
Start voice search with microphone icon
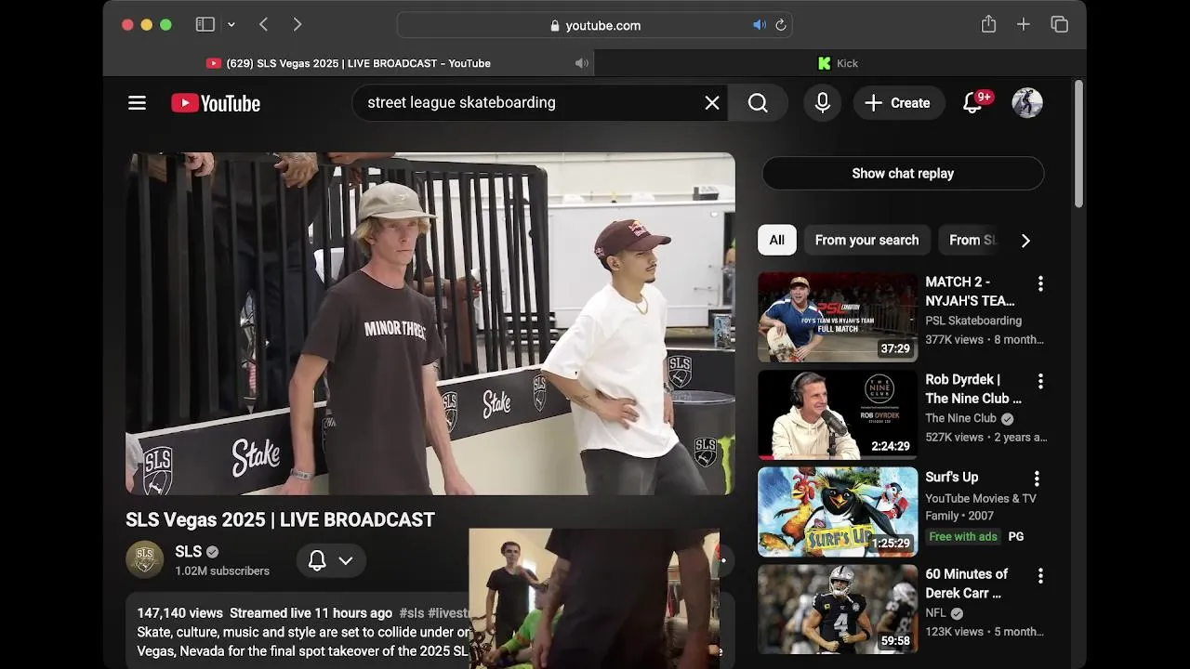(x=822, y=103)
